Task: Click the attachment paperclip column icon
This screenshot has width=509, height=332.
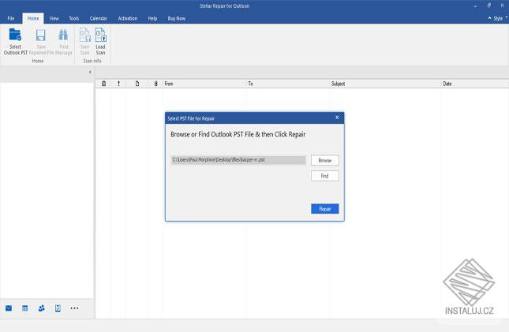Action: [x=155, y=84]
